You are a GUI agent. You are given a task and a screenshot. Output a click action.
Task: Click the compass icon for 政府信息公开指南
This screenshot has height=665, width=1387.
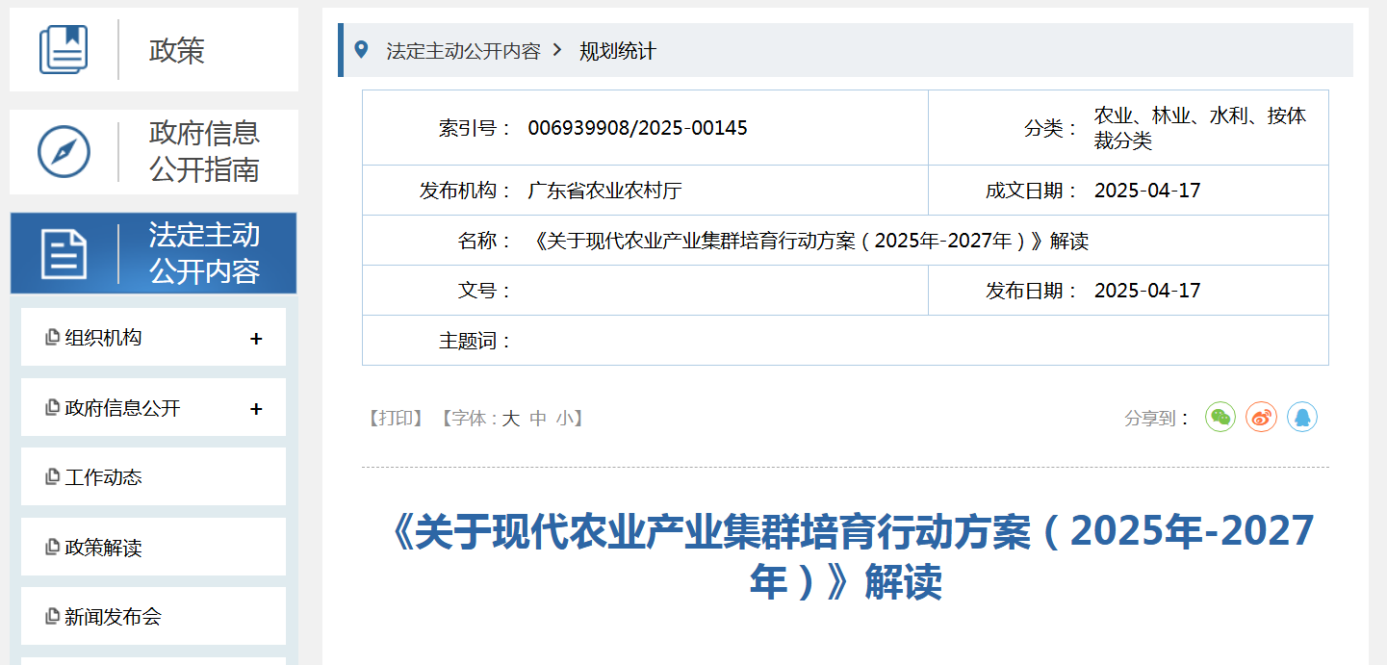[x=64, y=152]
